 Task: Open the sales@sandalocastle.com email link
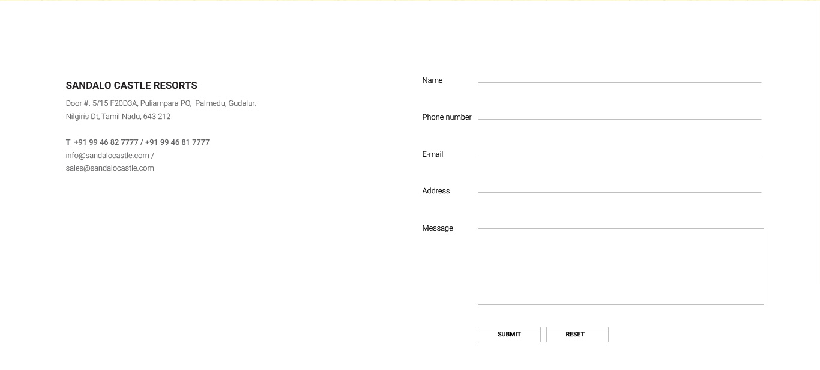[110, 168]
